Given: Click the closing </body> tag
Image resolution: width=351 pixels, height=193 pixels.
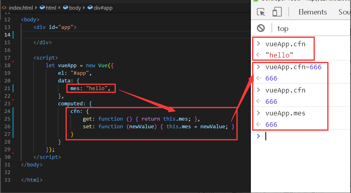Looking at the screenshot, I should tap(32, 165).
